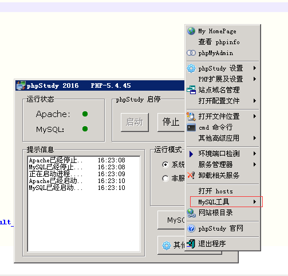Click the My HomePage globe icon

point(191,31)
